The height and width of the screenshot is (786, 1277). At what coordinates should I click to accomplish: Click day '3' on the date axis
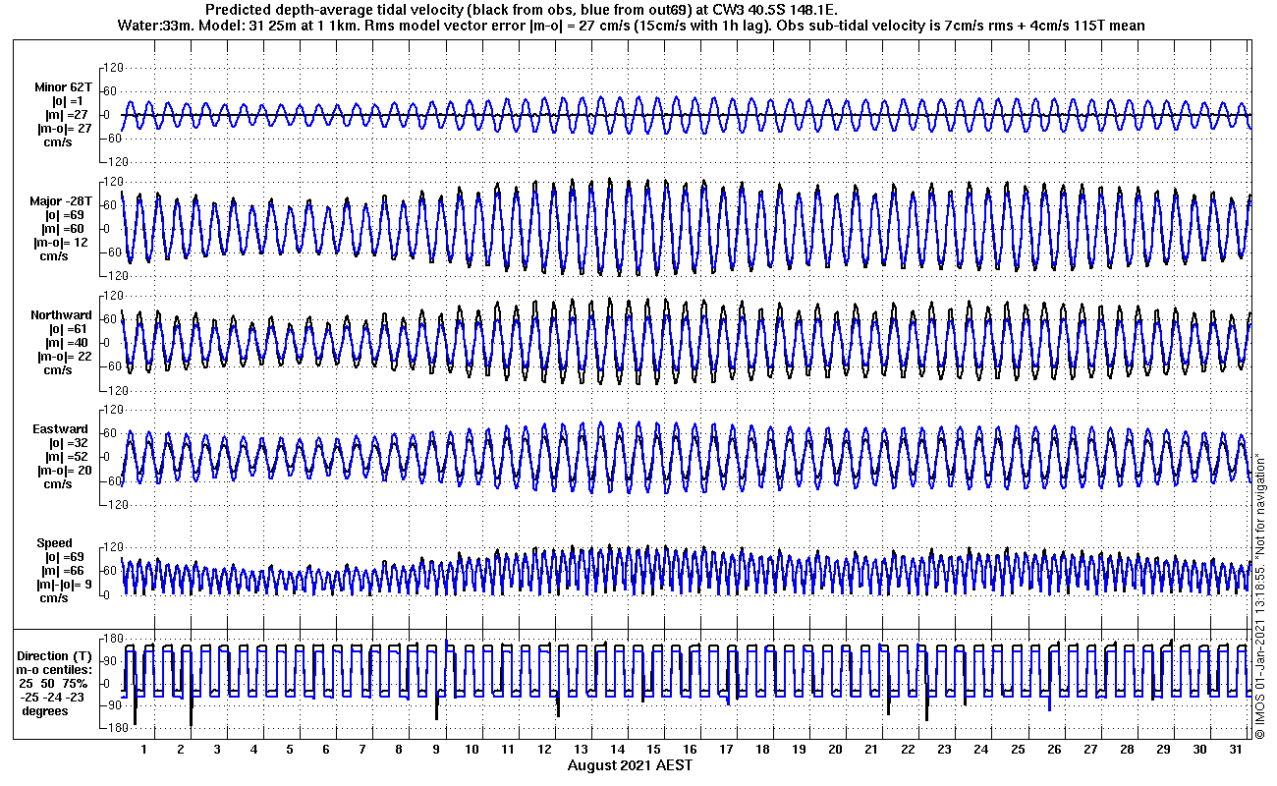pos(216,749)
